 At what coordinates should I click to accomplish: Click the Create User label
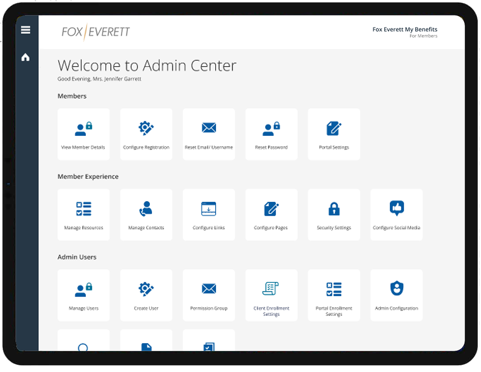(146, 308)
